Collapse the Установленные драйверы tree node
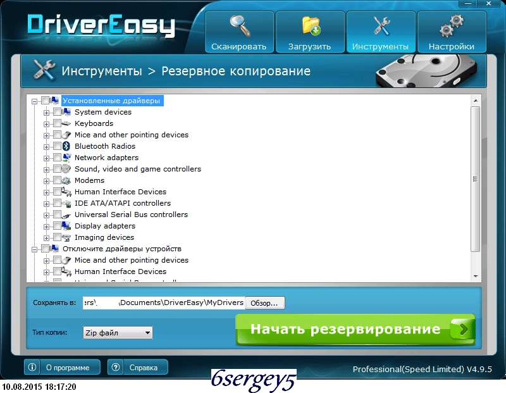Image resolution: width=506 pixels, height=393 pixels. [x=35, y=101]
